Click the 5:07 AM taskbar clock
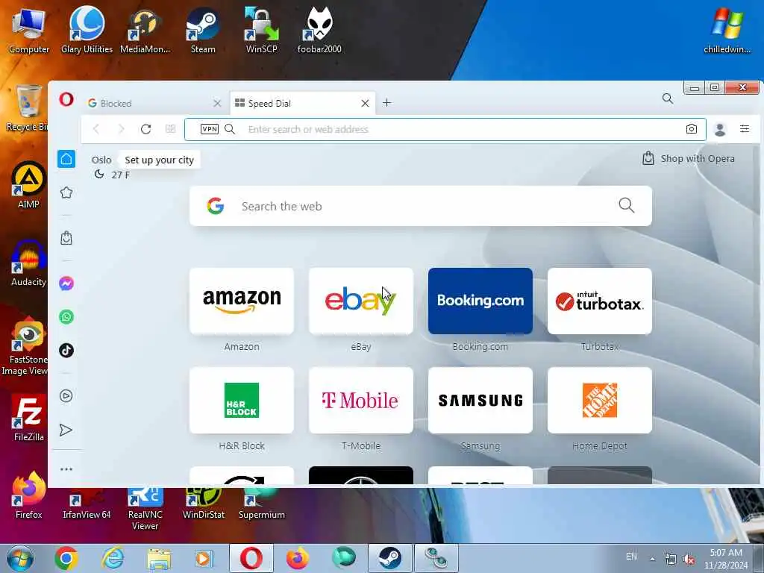The width and height of the screenshot is (764, 573). point(725,559)
